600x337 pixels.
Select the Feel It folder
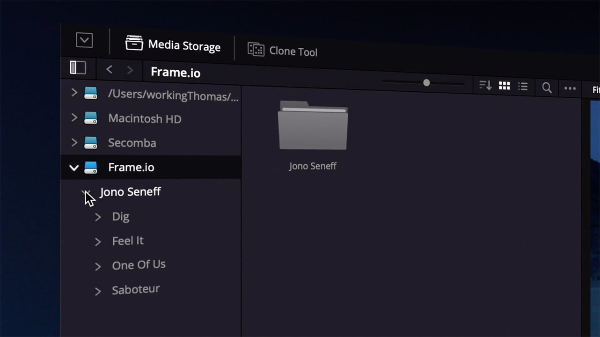[x=127, y=241]
